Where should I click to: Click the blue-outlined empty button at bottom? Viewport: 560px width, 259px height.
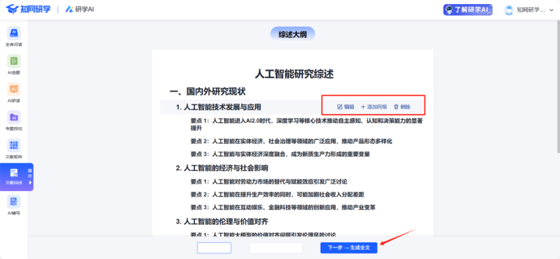[x=214, y=248]
